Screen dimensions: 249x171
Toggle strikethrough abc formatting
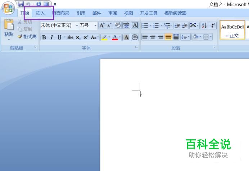tap(71, 37)
